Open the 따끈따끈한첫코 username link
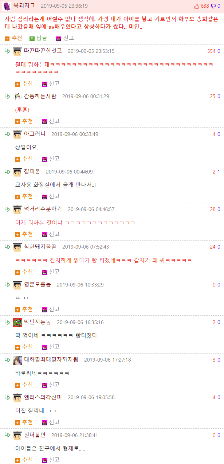This screenshot has width=224, height=464. point(43,51)
